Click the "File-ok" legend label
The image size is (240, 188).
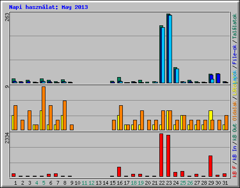(234, 55)
